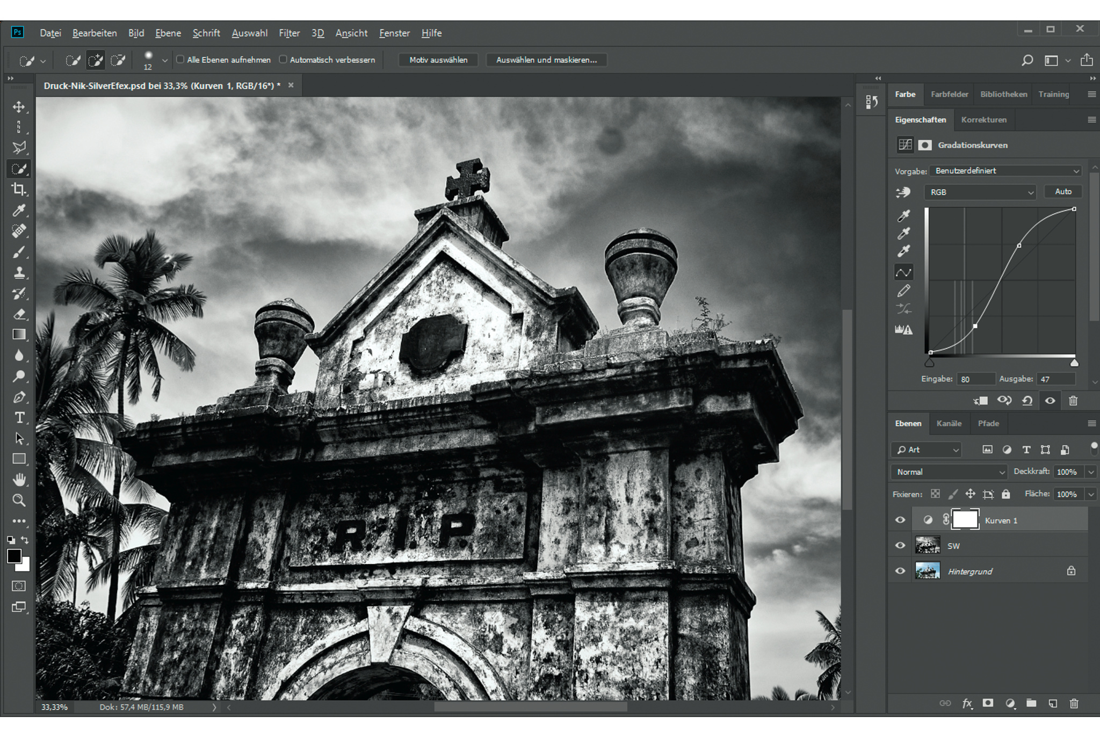Switch to the Kanäle tab
1100x738 pixels.
pyautogui.click(x=949, y=424)
